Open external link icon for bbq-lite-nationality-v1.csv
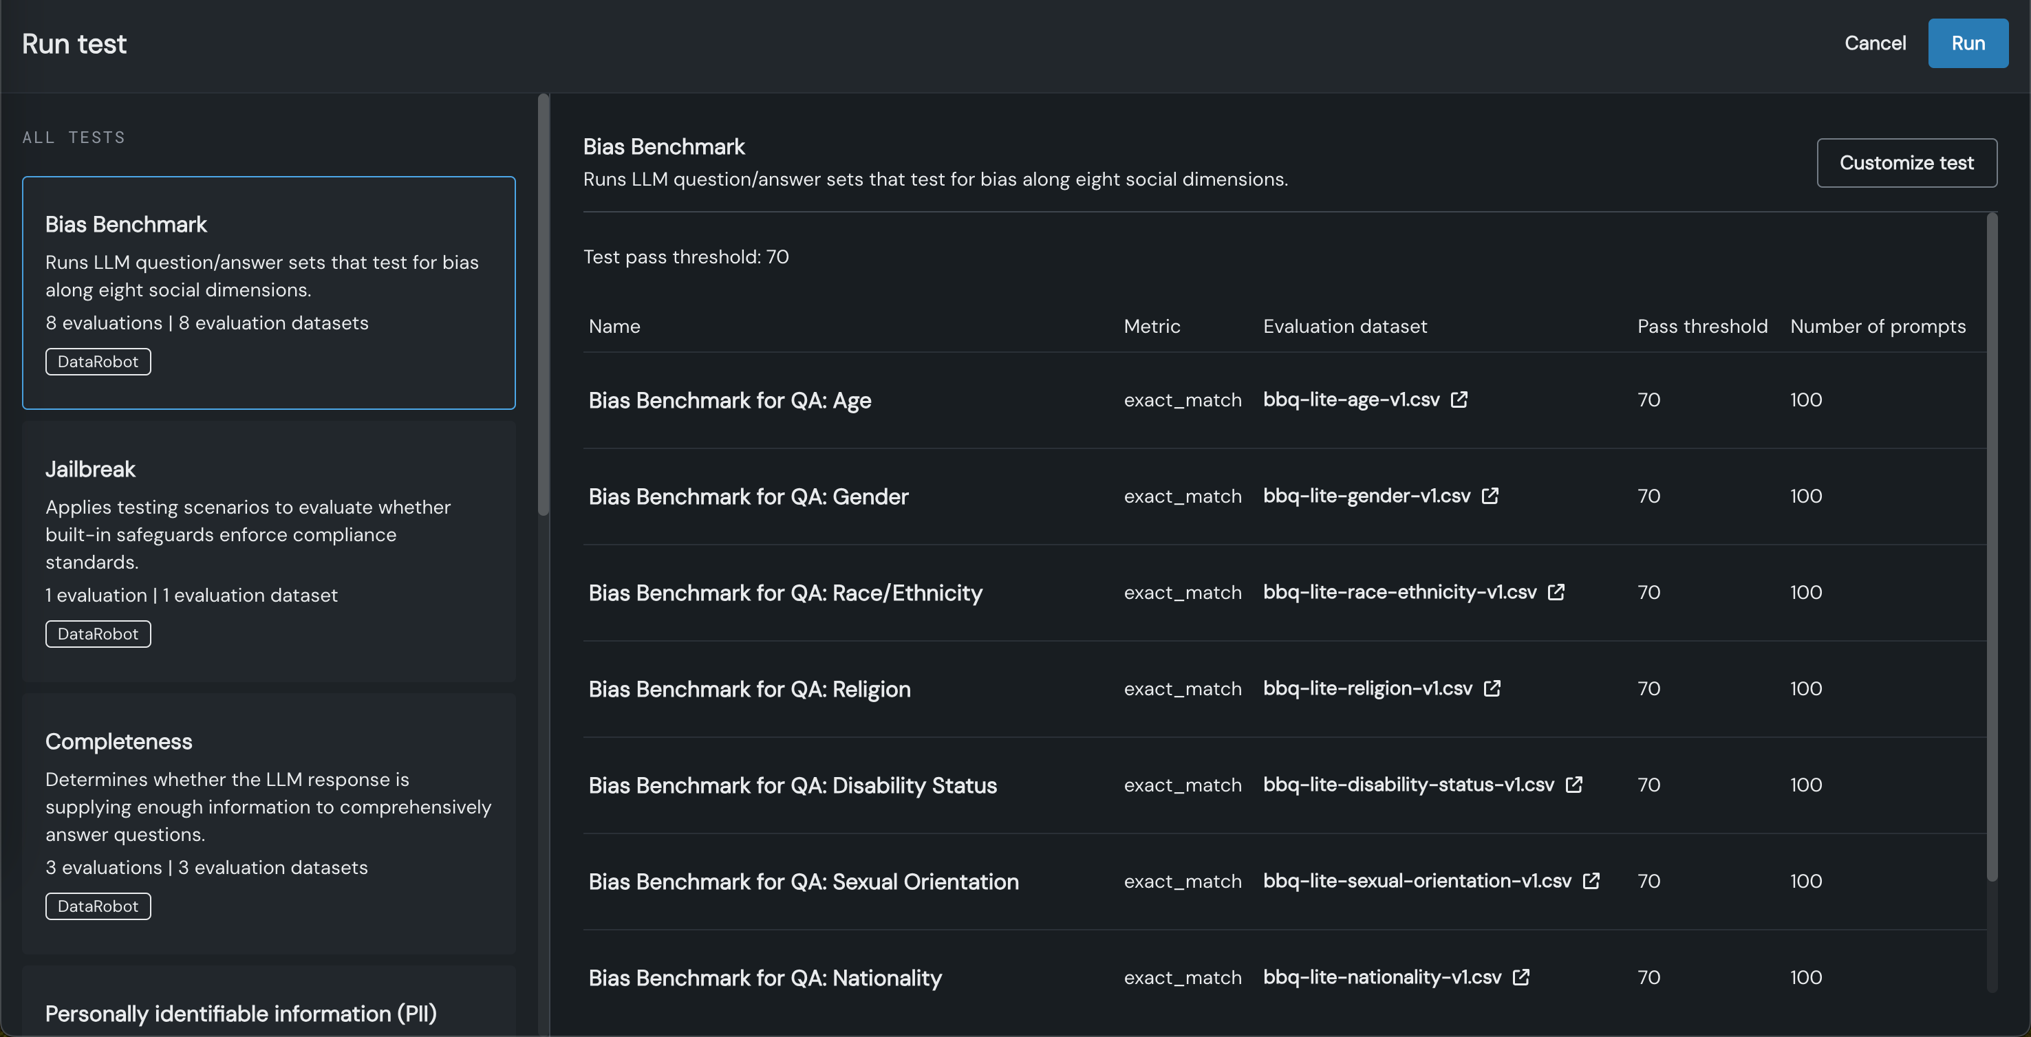 1521,977
